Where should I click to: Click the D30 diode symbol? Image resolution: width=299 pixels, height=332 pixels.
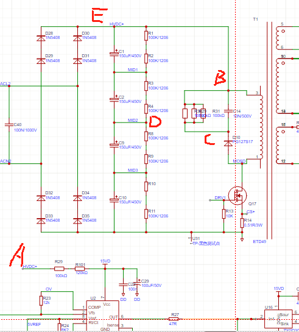pyautogui.click(x=77, y=38)
